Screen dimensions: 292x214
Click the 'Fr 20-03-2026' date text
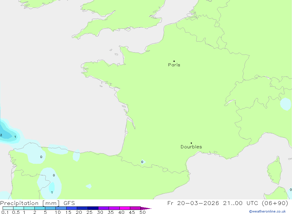click(x=193, y=203)
